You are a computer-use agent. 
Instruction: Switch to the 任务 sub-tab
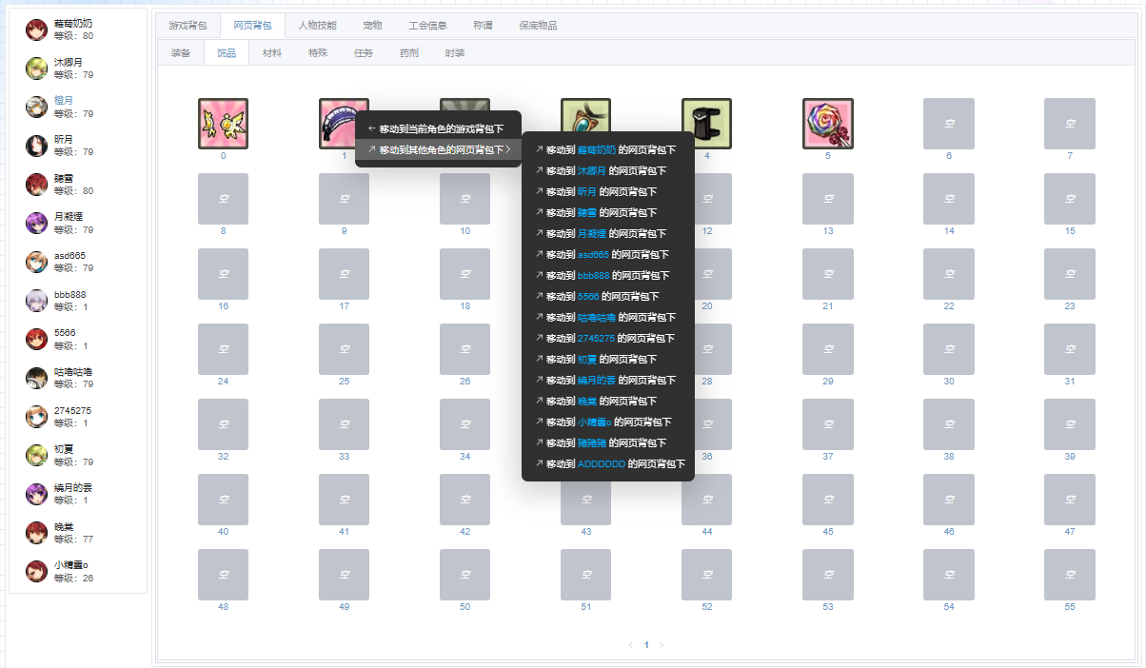(x=364, y=53)
